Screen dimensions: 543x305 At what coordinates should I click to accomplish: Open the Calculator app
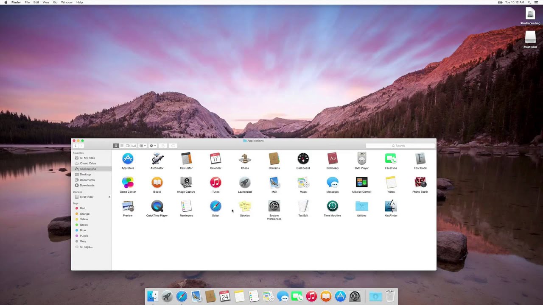(x=186, y=159)
